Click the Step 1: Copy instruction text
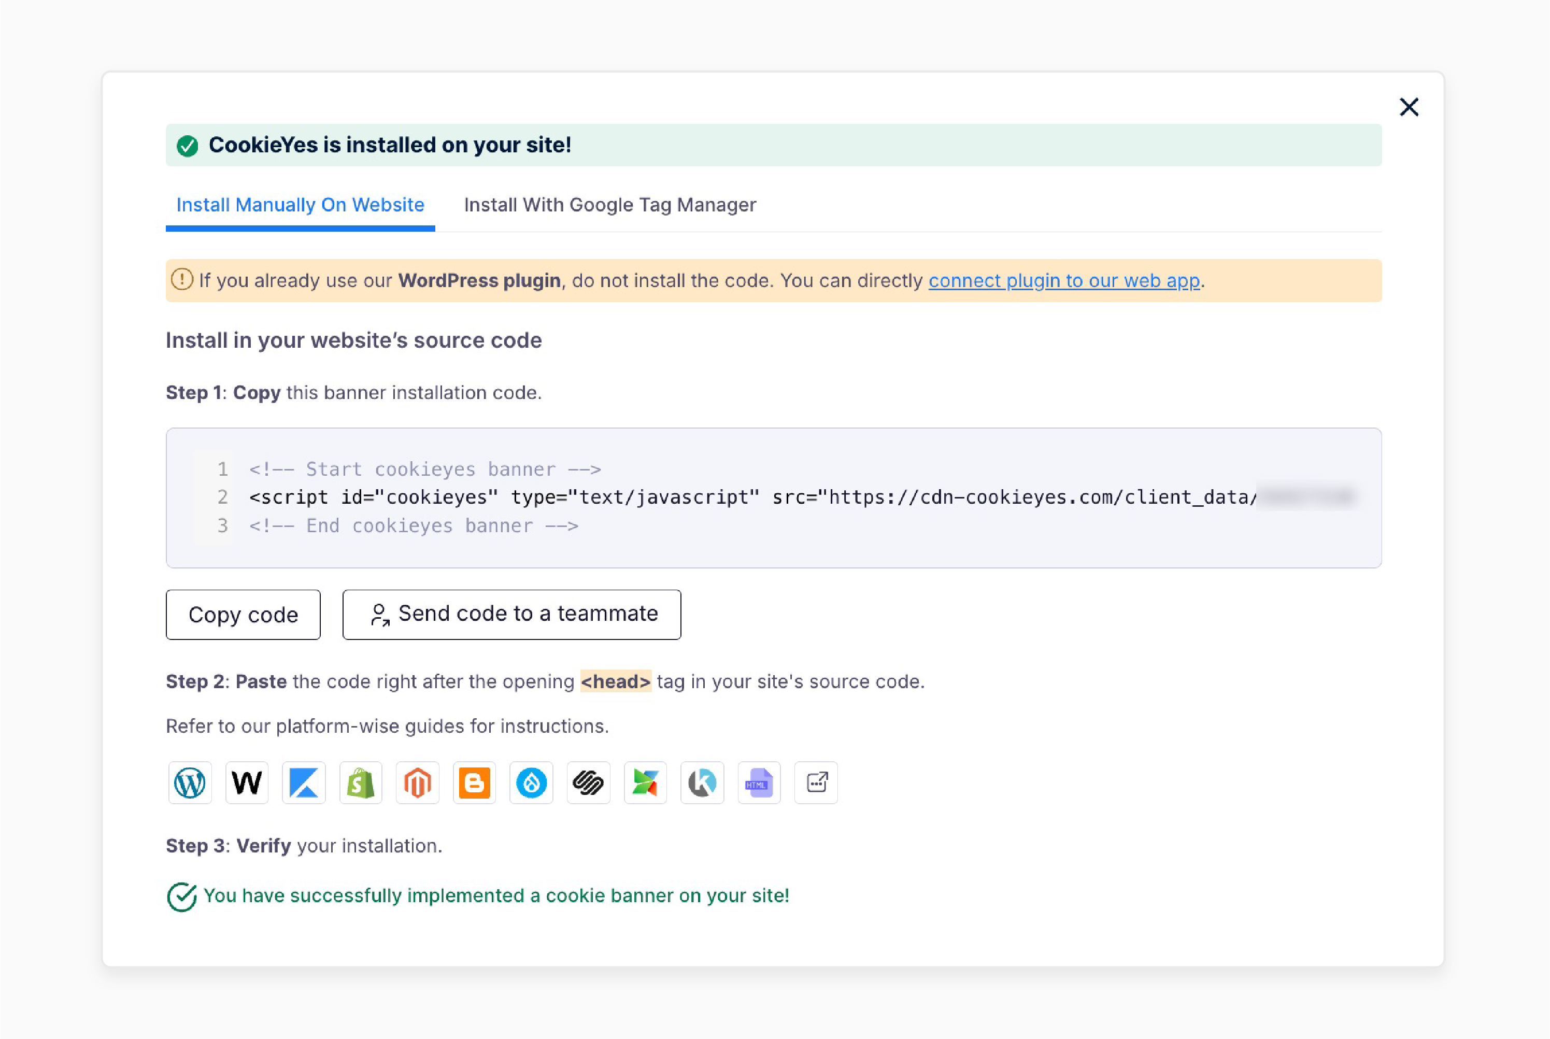 click(354, 393)
